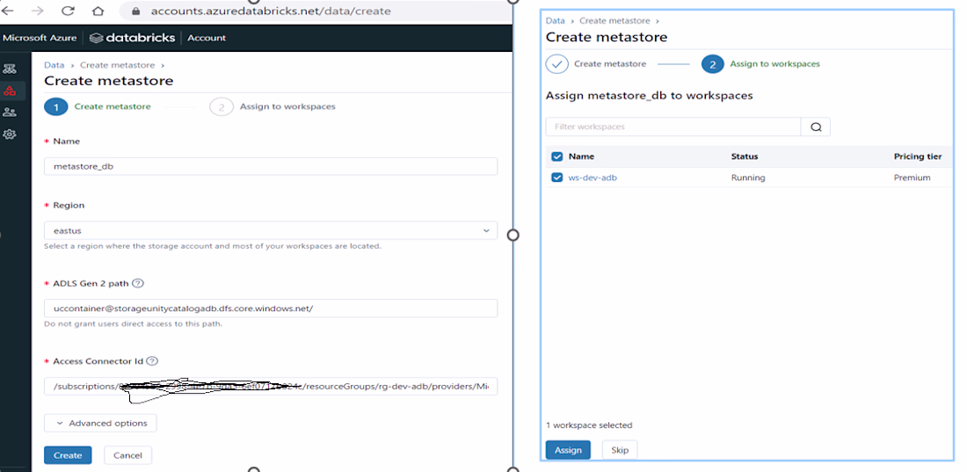Click Data breadcrumb link in left page
The height and width of the screenshot is (472, 967).
point(55,65)
